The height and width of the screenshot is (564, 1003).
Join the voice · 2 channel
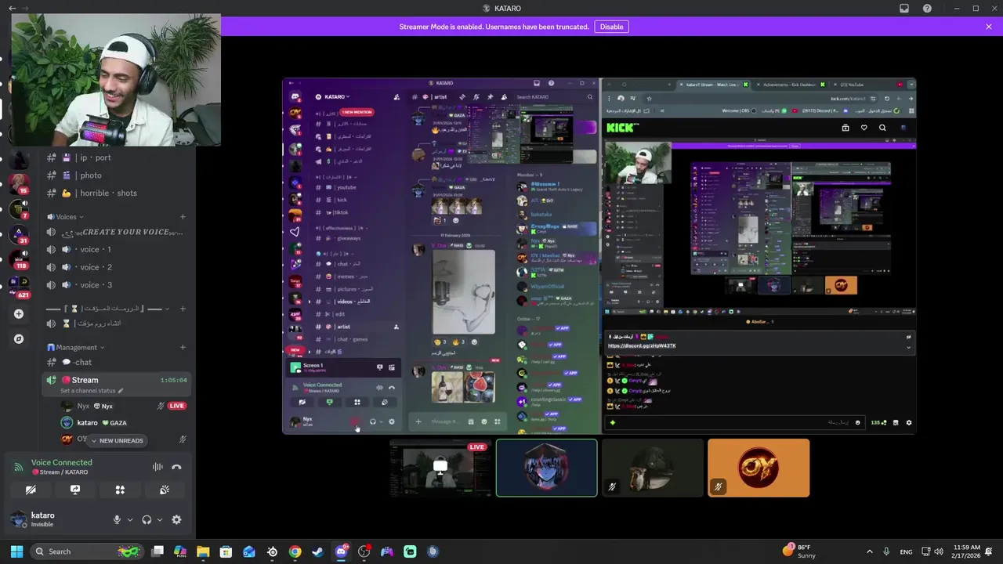click(x=118, y=267)
